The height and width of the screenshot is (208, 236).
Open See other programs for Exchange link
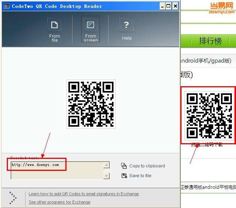[59, 202]
